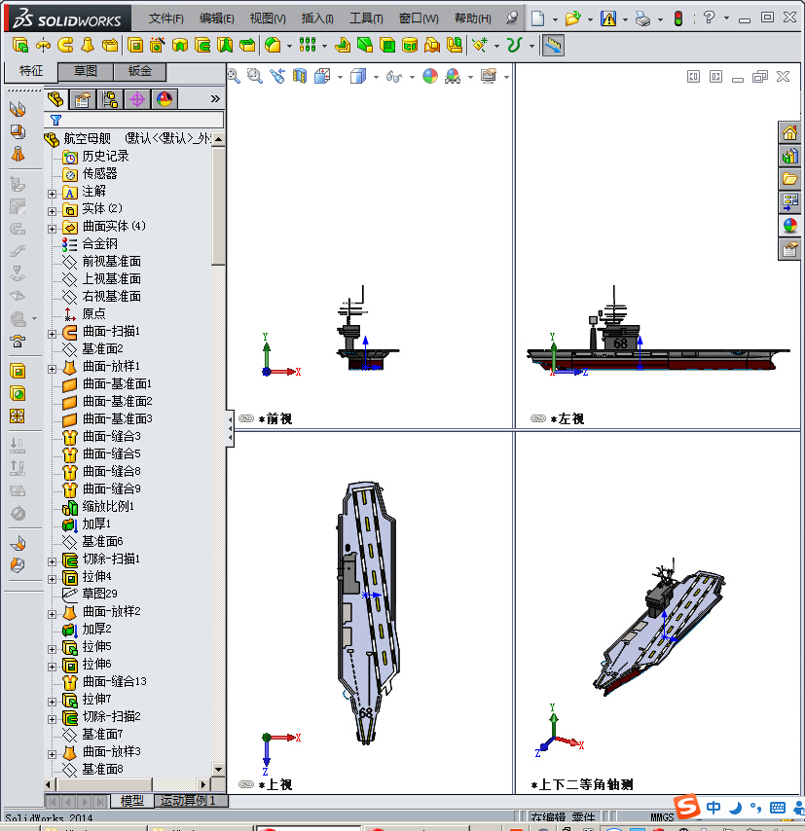
Task: Click the Open file folder icon
Action: (x=572, y=19)
